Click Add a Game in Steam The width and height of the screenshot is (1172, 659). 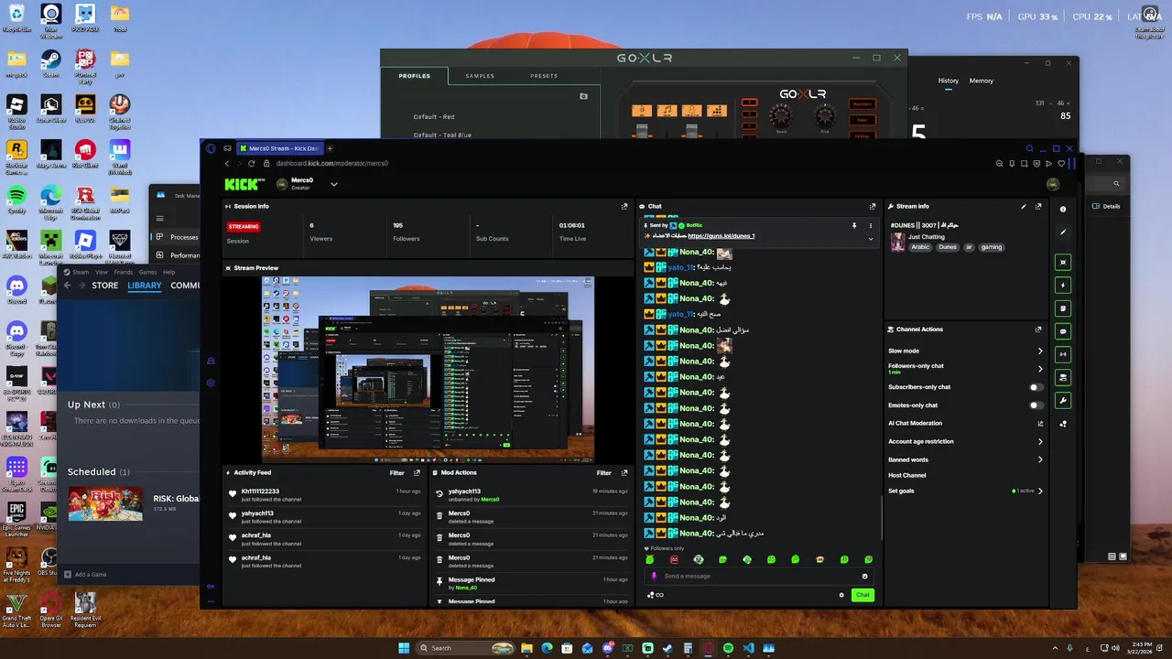pos(86,574)
